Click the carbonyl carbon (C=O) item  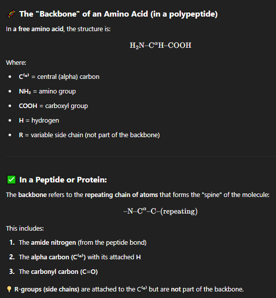pyautogui.click(x=58, y=272)
